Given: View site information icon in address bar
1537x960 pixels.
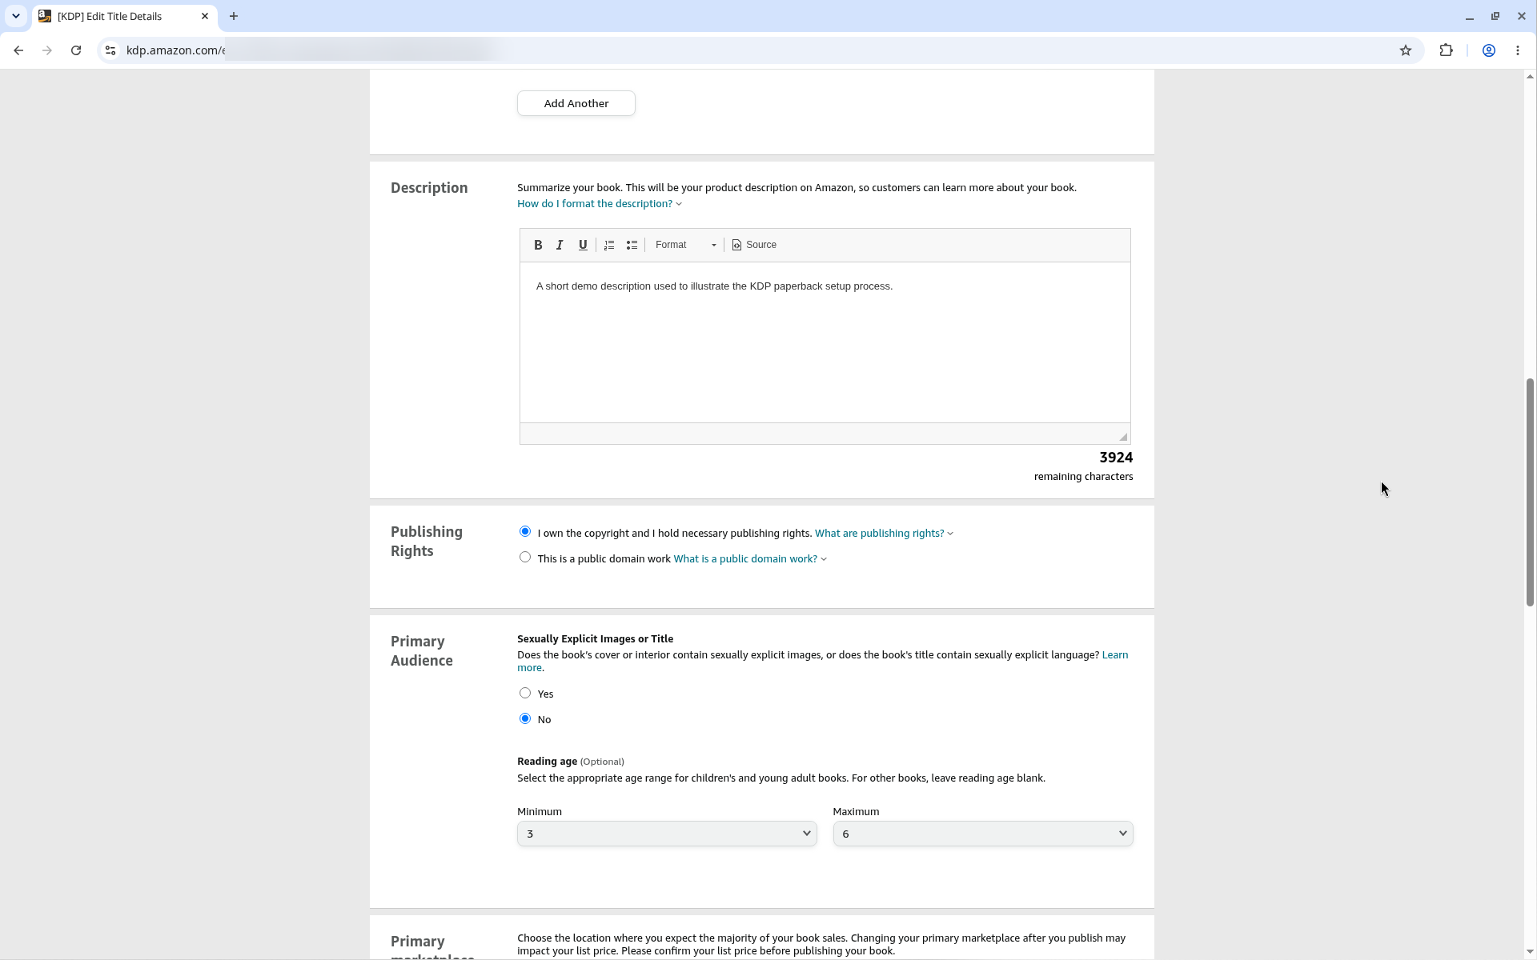Looking at the screenshot, I should [110, 50].
